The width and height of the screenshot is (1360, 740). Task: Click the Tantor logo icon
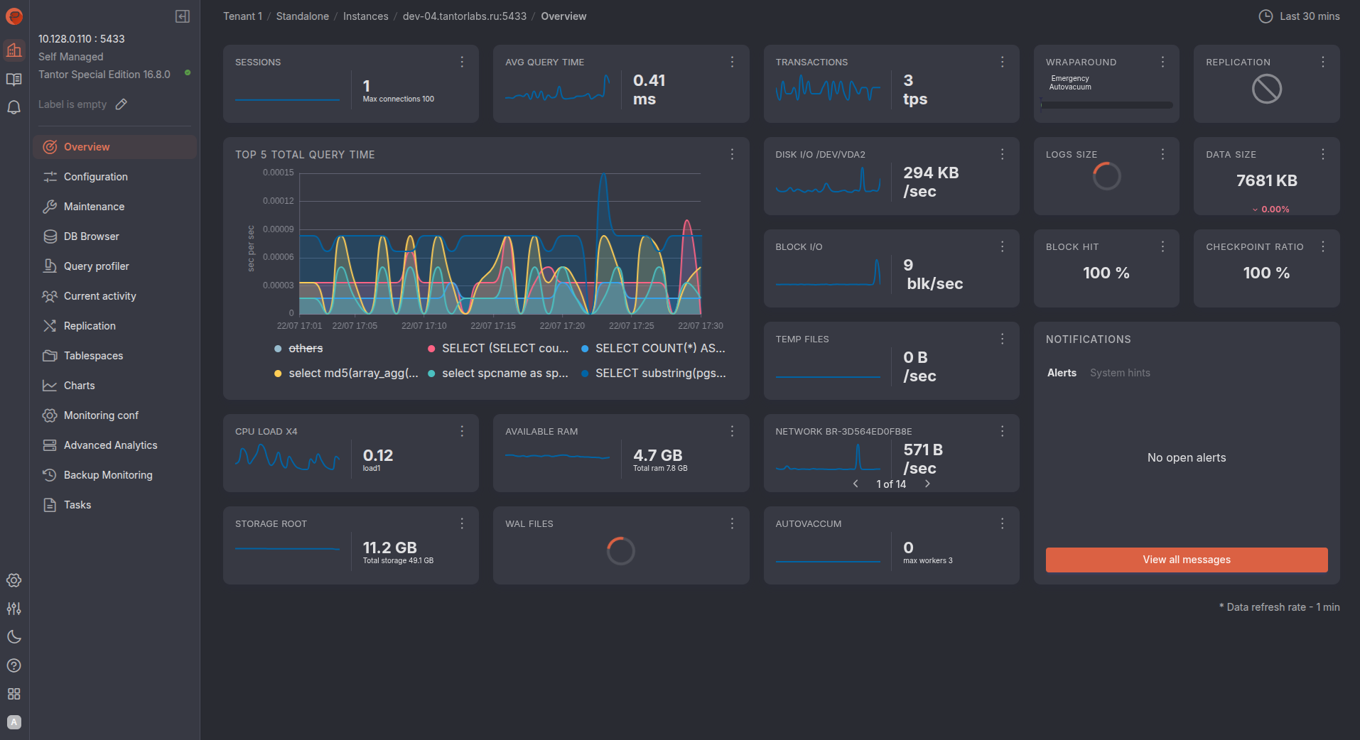click(x=14, y=16)
